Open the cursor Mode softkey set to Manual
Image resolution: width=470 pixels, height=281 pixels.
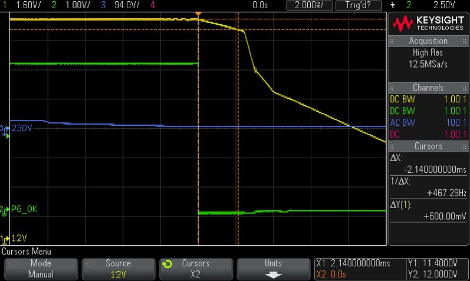coord(41,269)
